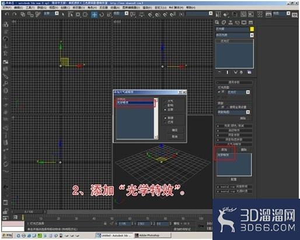Toggle the Spinner Snap icon
Screen dimensions: 300x240
point(173,15)
